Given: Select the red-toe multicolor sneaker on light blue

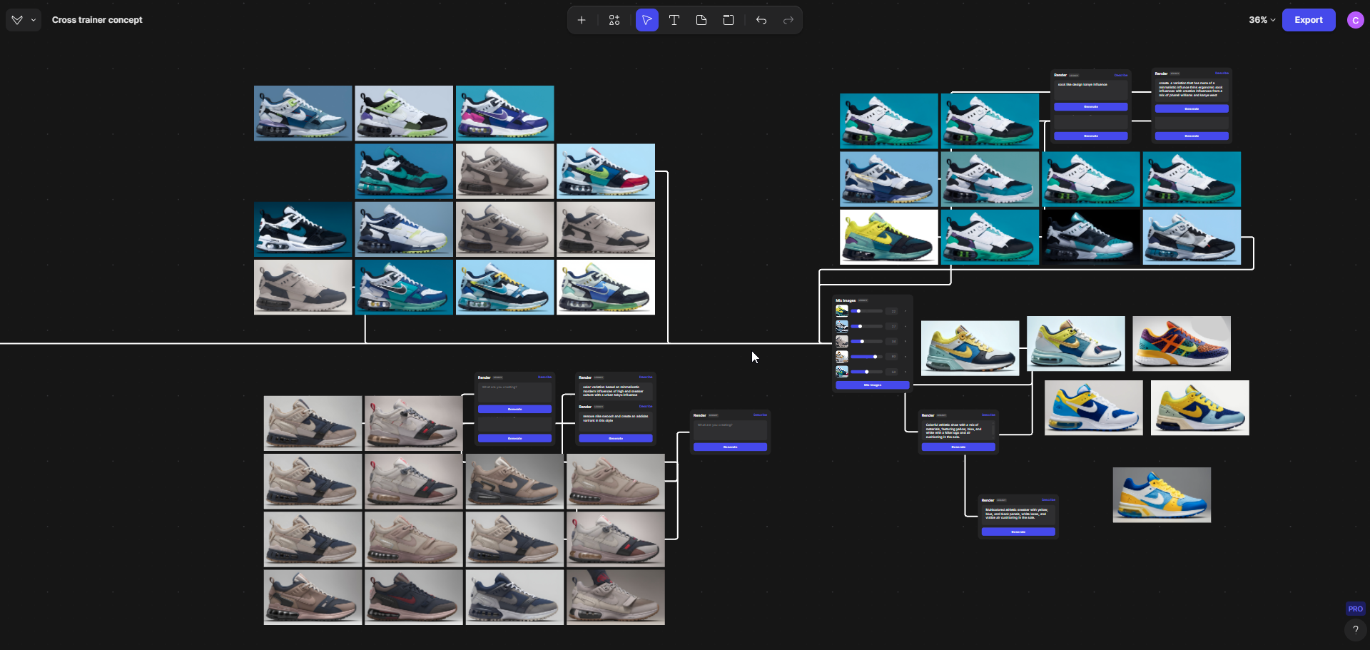Looking at the screenshot, I should pos(606,171).
